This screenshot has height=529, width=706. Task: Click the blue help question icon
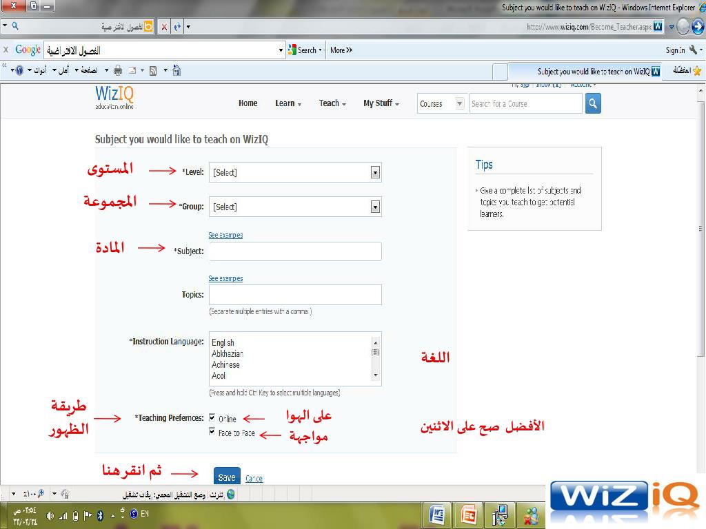point(19,70)
